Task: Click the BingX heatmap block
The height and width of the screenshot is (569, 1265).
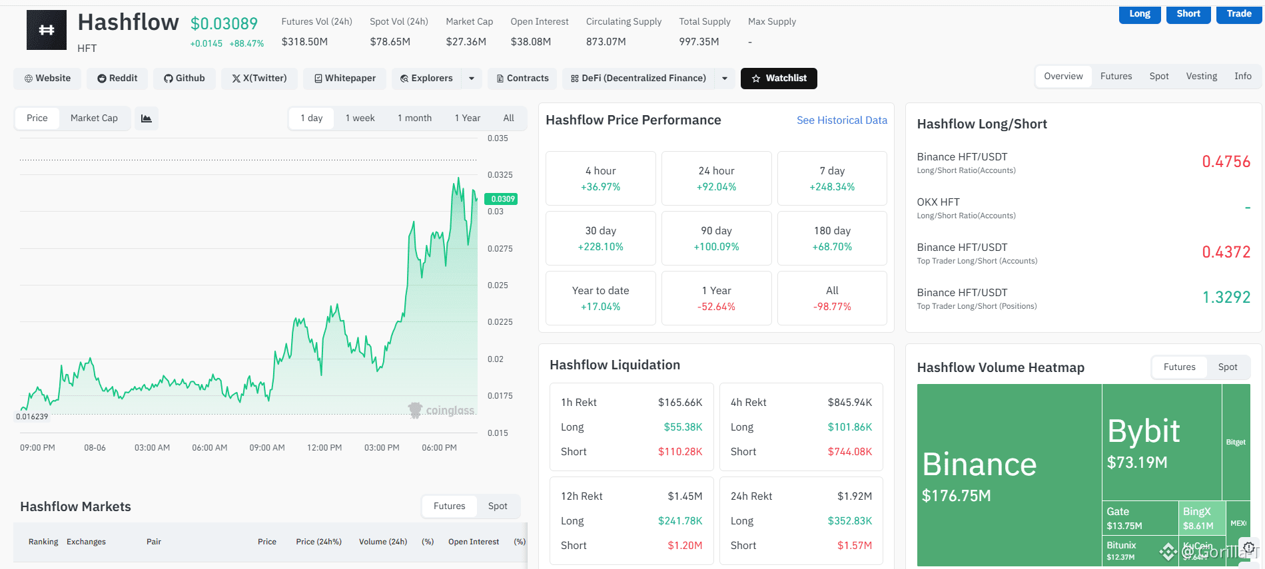Action: point(1202,518)
